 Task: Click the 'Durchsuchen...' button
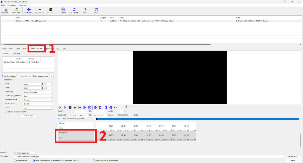(x=293, y=157)
